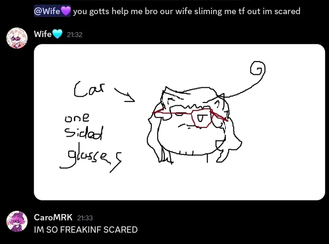Click the CaroMRK username
This screenshot has height=244, width=329.
click(53, 217)
